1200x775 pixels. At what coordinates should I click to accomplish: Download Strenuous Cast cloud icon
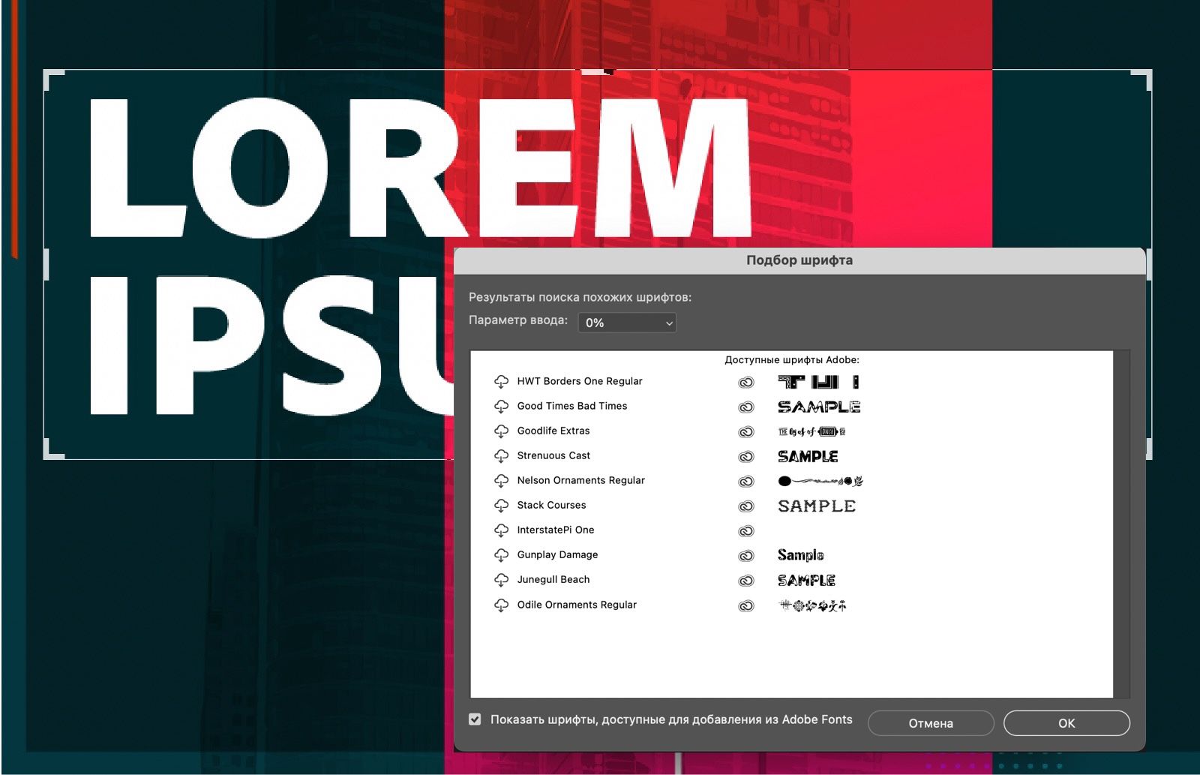pos(501,456)
